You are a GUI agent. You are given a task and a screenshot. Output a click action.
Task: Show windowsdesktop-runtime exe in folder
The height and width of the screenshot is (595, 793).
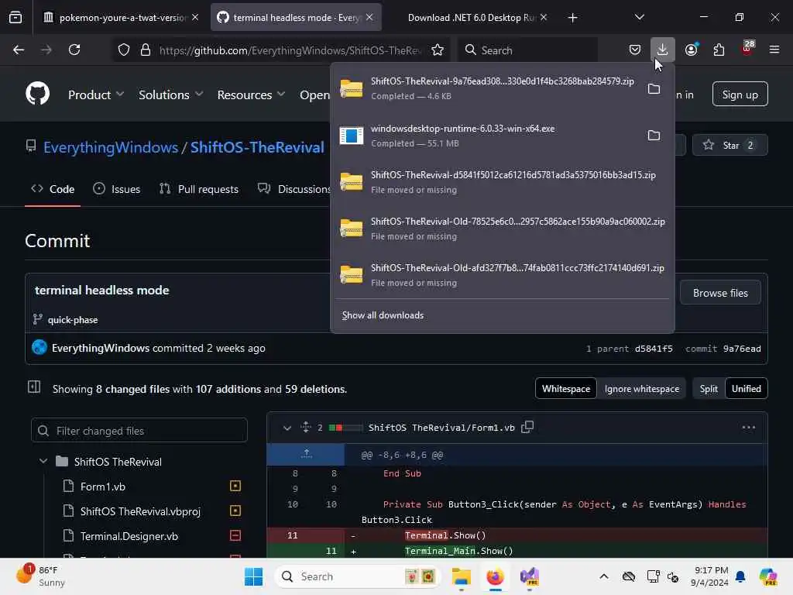(x=654, y=135)
